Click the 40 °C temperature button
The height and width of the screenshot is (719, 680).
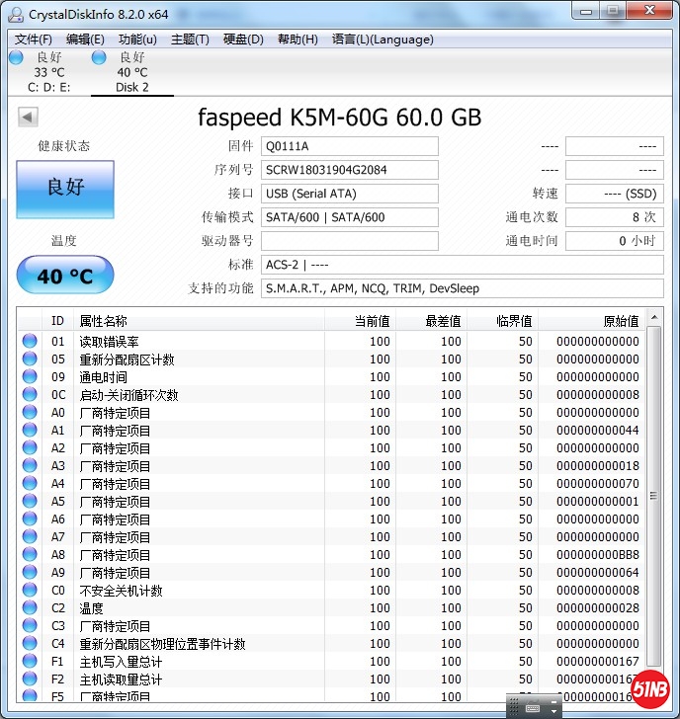point(65,276)
